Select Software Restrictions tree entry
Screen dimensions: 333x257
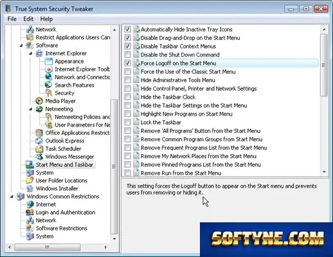pyautogui.click(x=62, y=228)
